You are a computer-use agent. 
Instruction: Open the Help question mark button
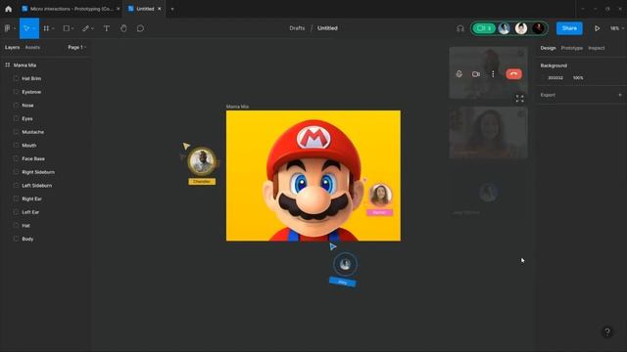point(607,331)
